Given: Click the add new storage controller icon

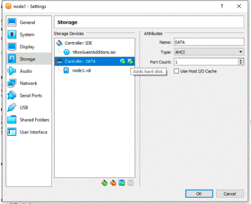Looking at the screenshot, I should [104, 183].
